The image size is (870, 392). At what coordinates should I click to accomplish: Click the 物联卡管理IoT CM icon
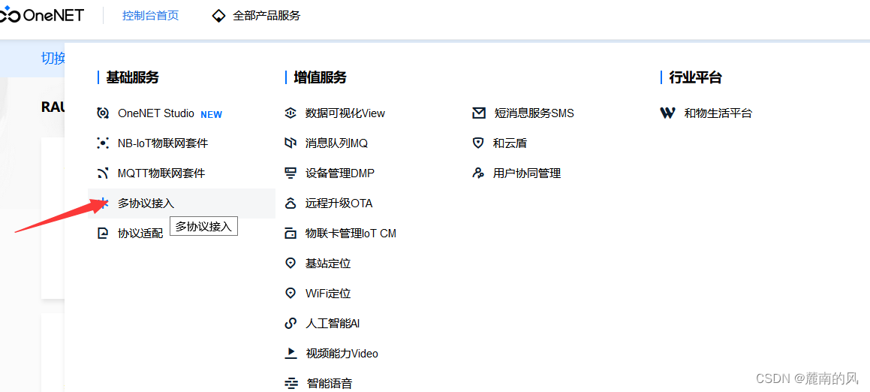[291, 234]
